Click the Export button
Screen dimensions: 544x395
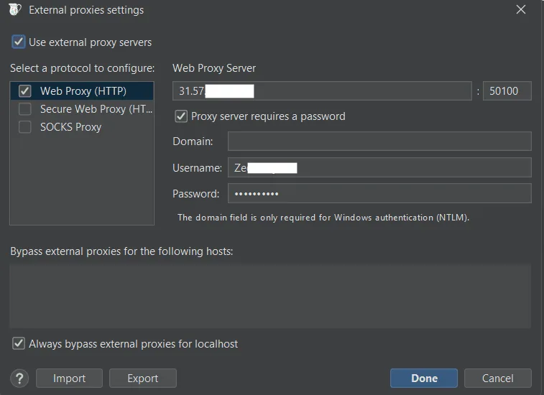[x=143, y=378]
